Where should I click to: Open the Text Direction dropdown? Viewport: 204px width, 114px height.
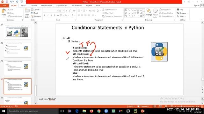tap(109, 9)
